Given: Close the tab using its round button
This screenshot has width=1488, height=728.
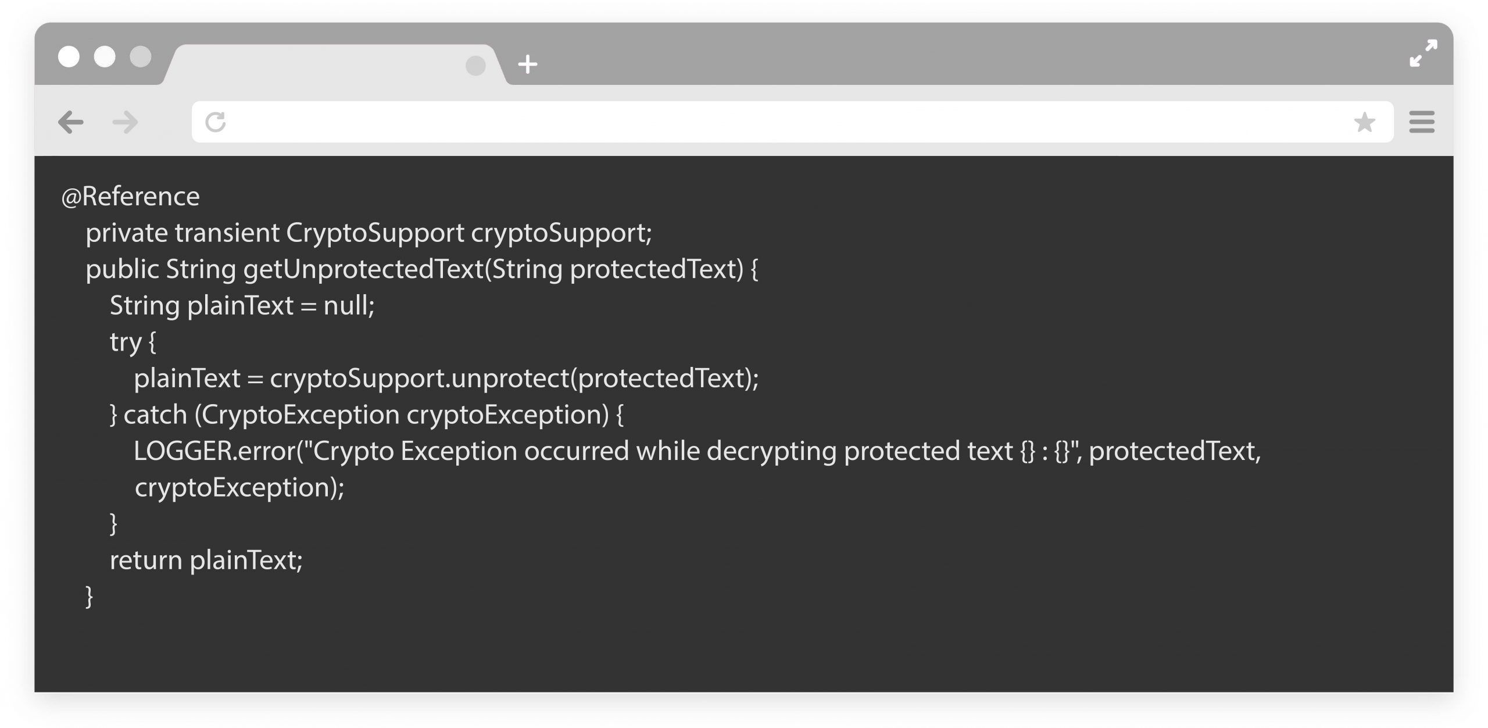Looking at the screenshot, I should [475, 66].
